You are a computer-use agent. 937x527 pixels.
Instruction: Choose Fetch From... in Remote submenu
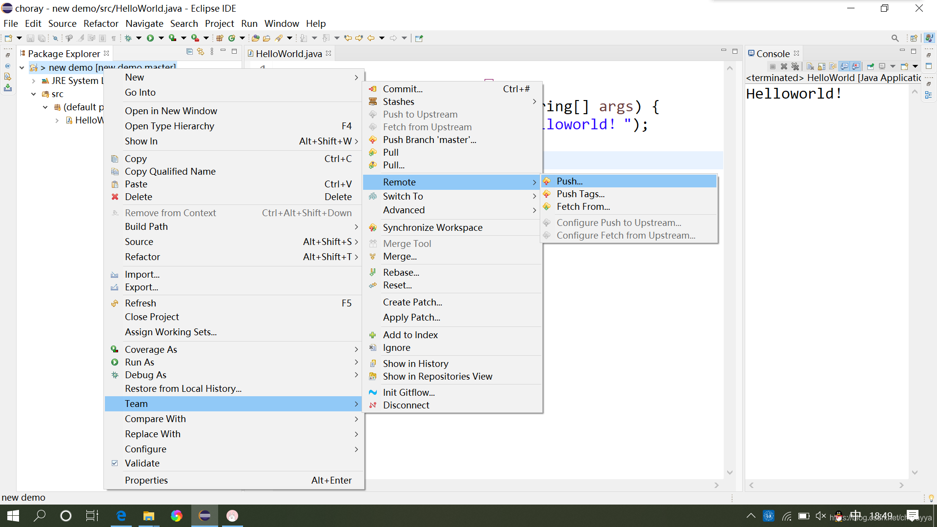click(629, 206)
